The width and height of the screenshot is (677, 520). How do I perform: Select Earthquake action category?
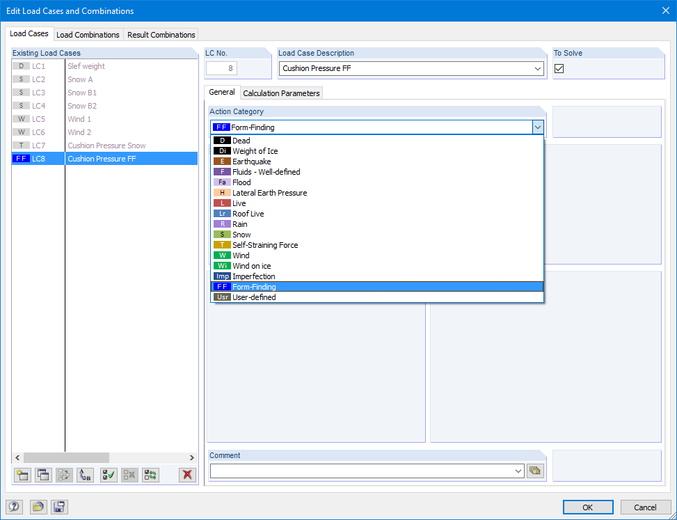click(377, 161)
